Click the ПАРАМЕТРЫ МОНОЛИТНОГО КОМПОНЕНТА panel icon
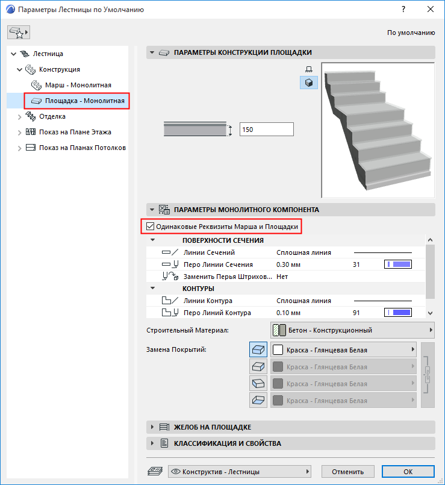The height and width of the screenshot is (485, 445). [x=164, y=210]
